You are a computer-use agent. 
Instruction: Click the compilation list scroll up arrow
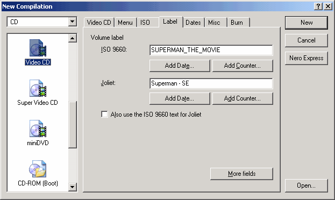point(73,38)
